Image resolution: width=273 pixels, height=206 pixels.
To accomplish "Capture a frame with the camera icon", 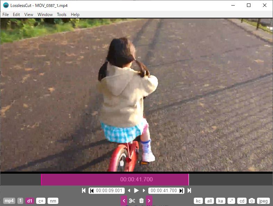I will coord(251,201).
